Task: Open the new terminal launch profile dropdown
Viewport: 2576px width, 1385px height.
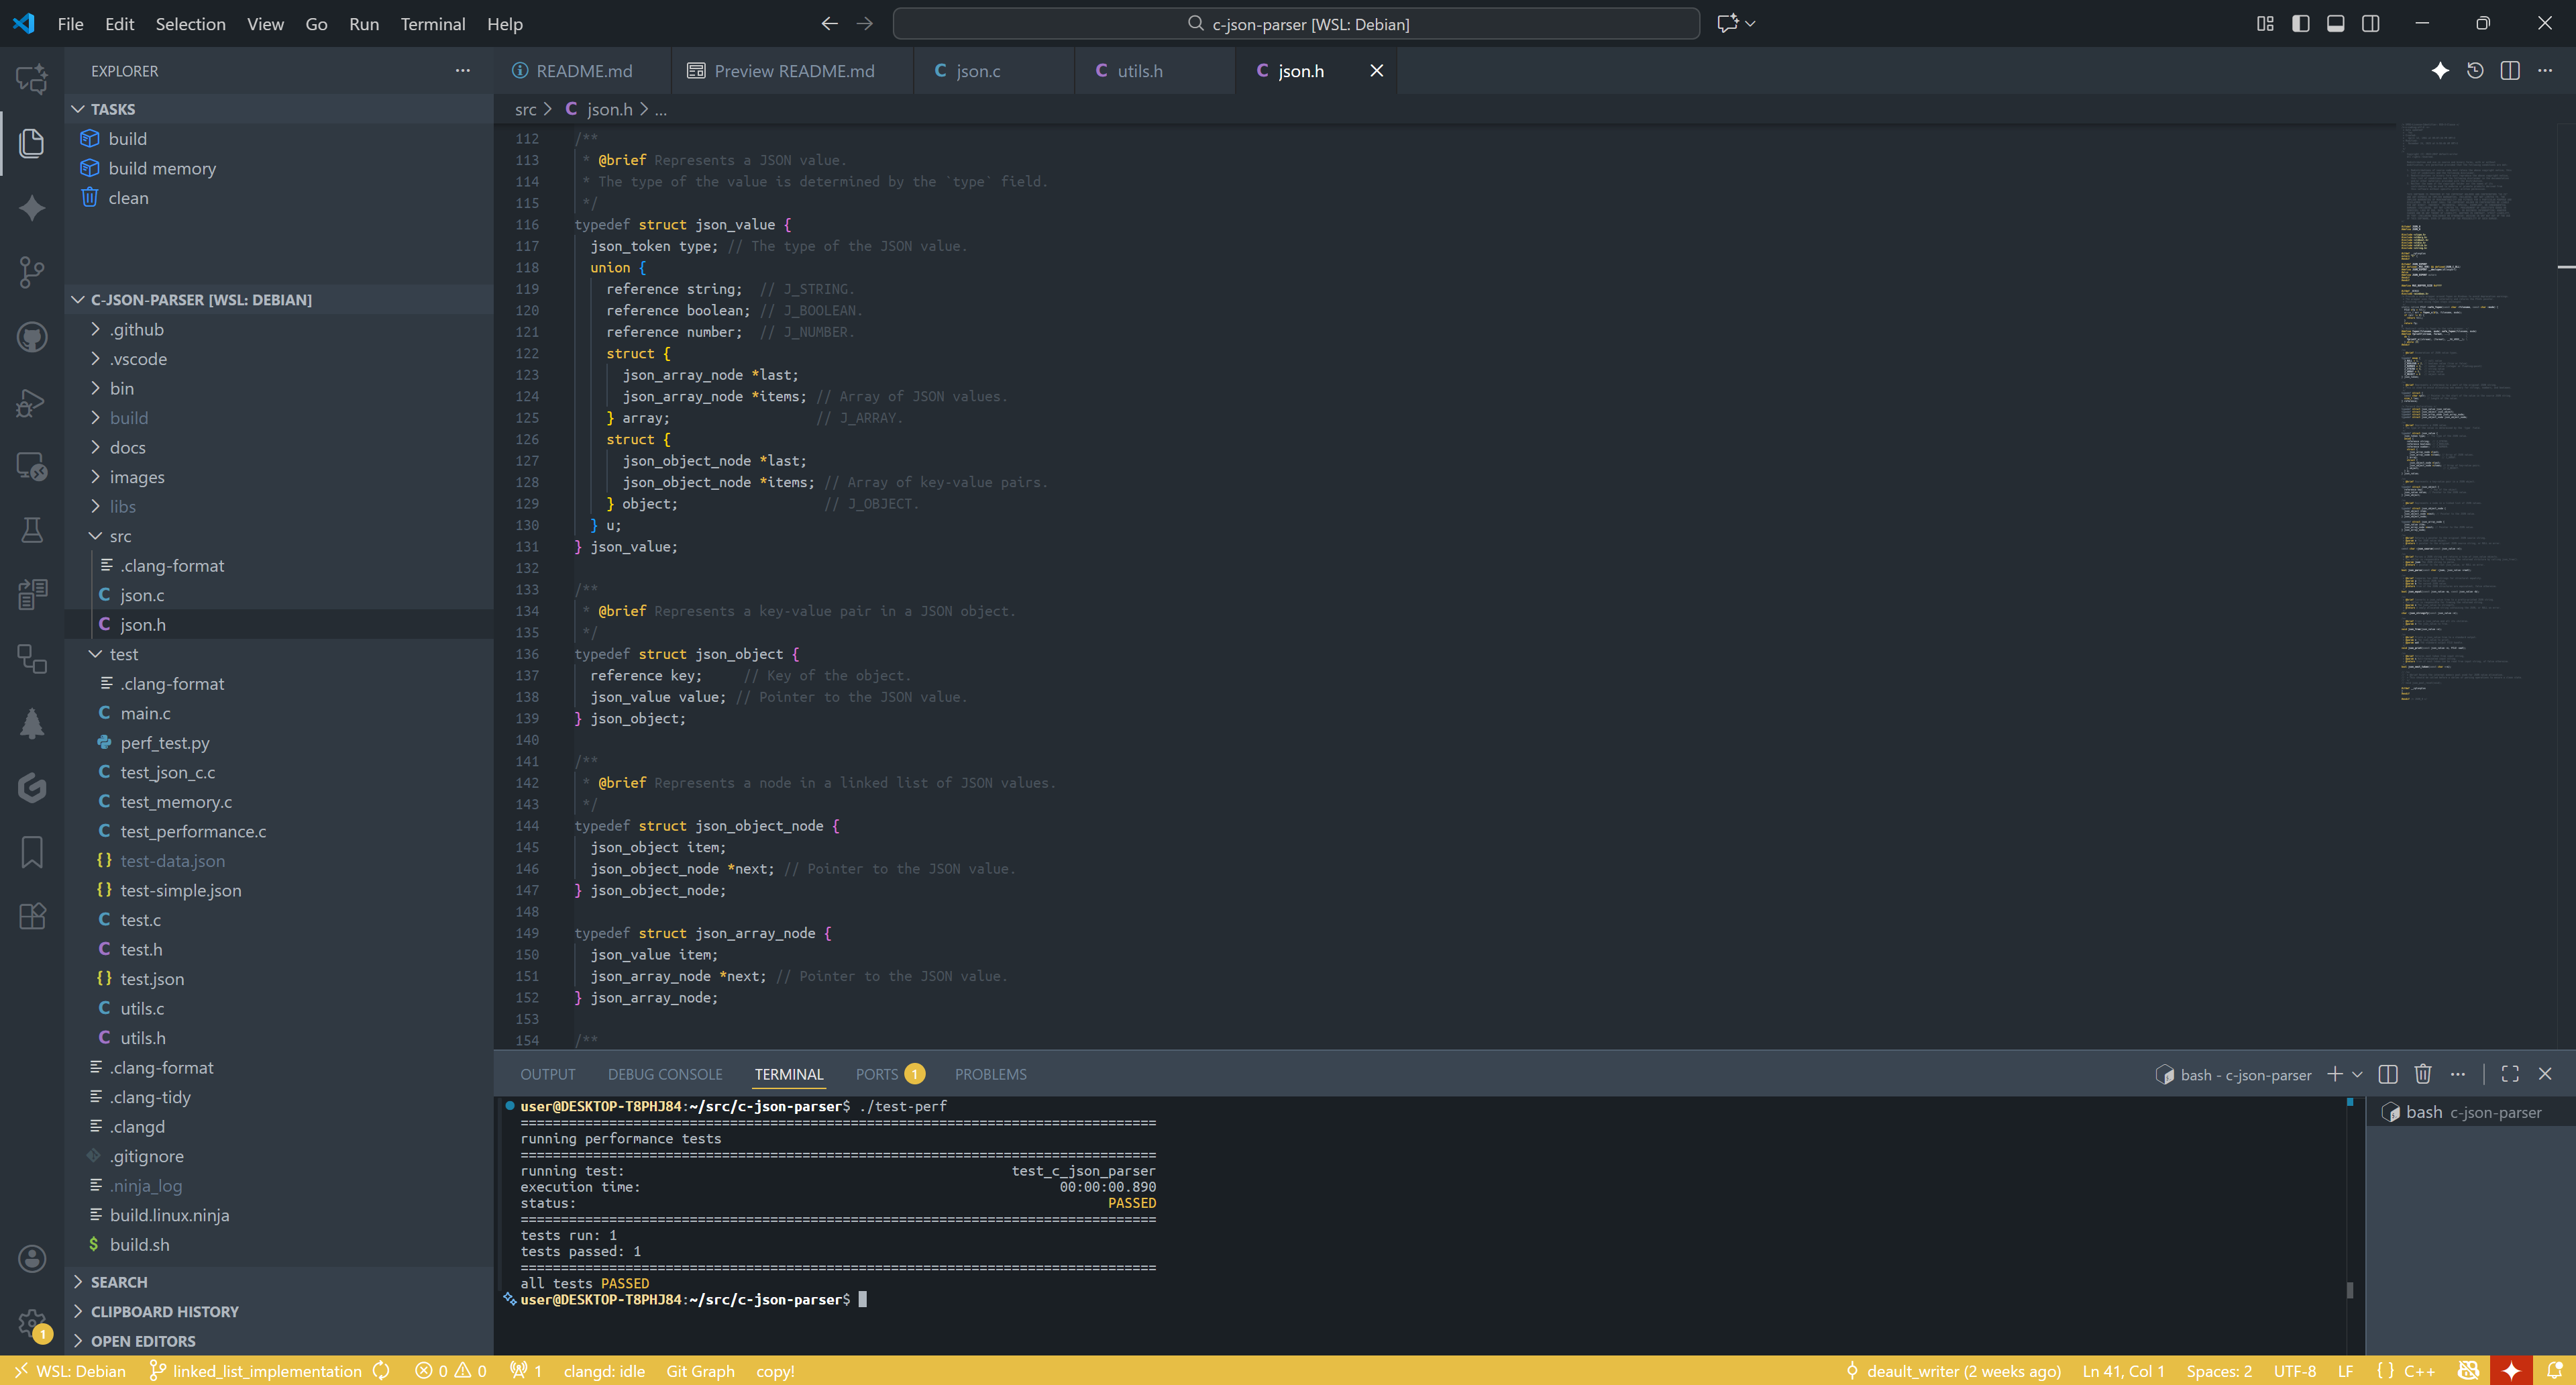Action: (2358, 1074)
